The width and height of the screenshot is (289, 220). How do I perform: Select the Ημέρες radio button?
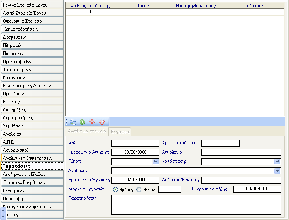pos(115,189)
